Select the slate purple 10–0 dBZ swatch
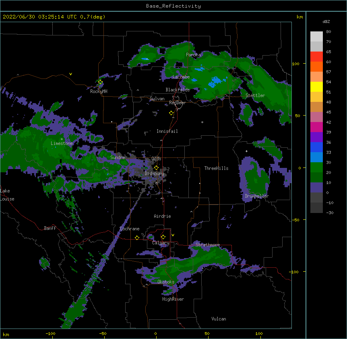Screen dimensions: 347x339 pyautogui.click(x=316, y=188)
